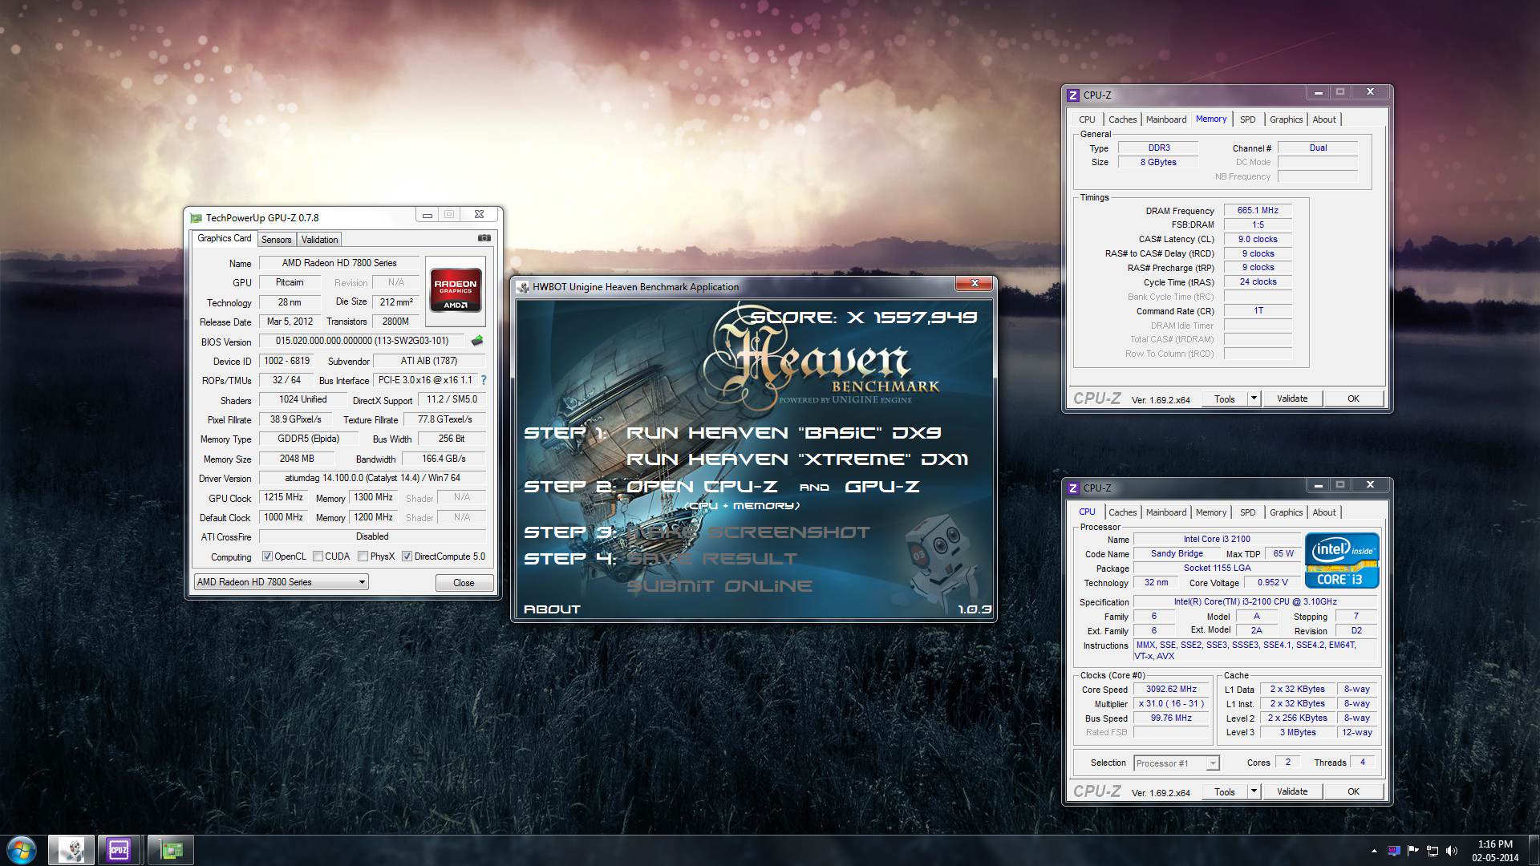Click the BIOS save chip icon in GPU-Z
1540x866 pixels.
click(477, 341)
